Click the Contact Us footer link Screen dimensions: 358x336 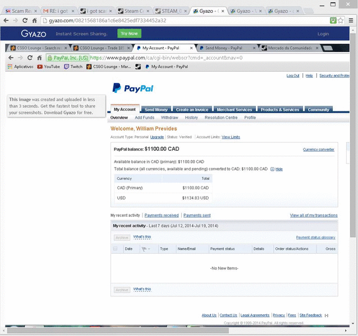pyautogui.click(x=228, y=315)
